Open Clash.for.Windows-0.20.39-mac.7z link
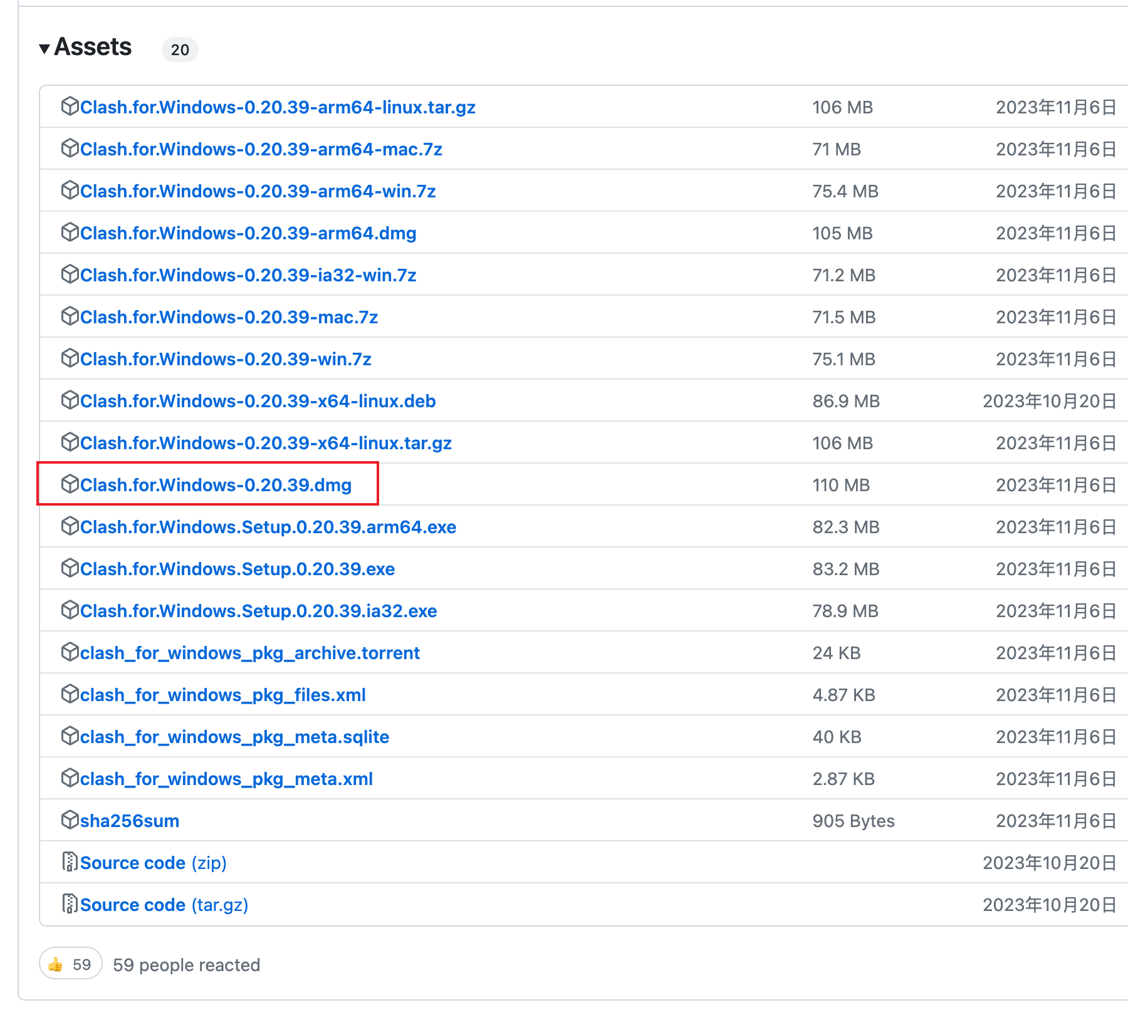Viewport: 1128px width, 1015px height. [x=229, y=317]
